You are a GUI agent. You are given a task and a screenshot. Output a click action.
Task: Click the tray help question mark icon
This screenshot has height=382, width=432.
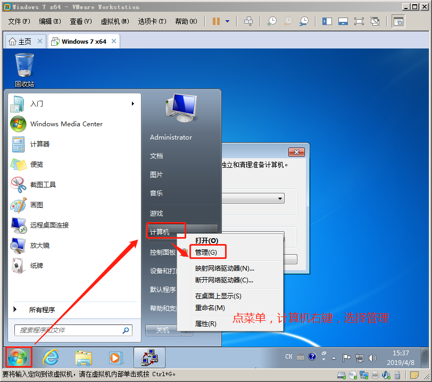click(312, 356)
